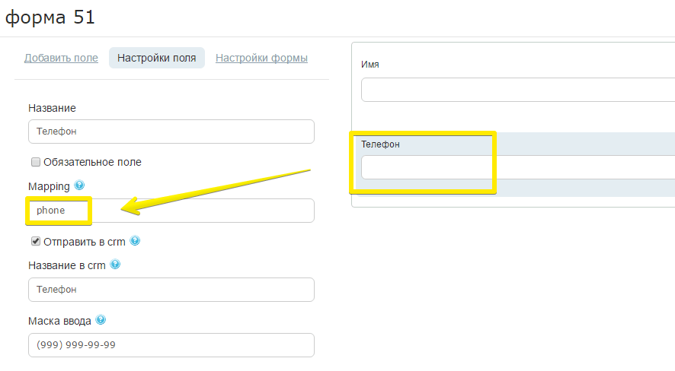The image size is (675, 371).
Task: Click the Маска ввода field with (999) 999-99-99
Action: tap(171, 345)
